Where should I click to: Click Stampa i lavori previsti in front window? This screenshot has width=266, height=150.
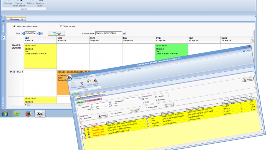pos(81,85)
